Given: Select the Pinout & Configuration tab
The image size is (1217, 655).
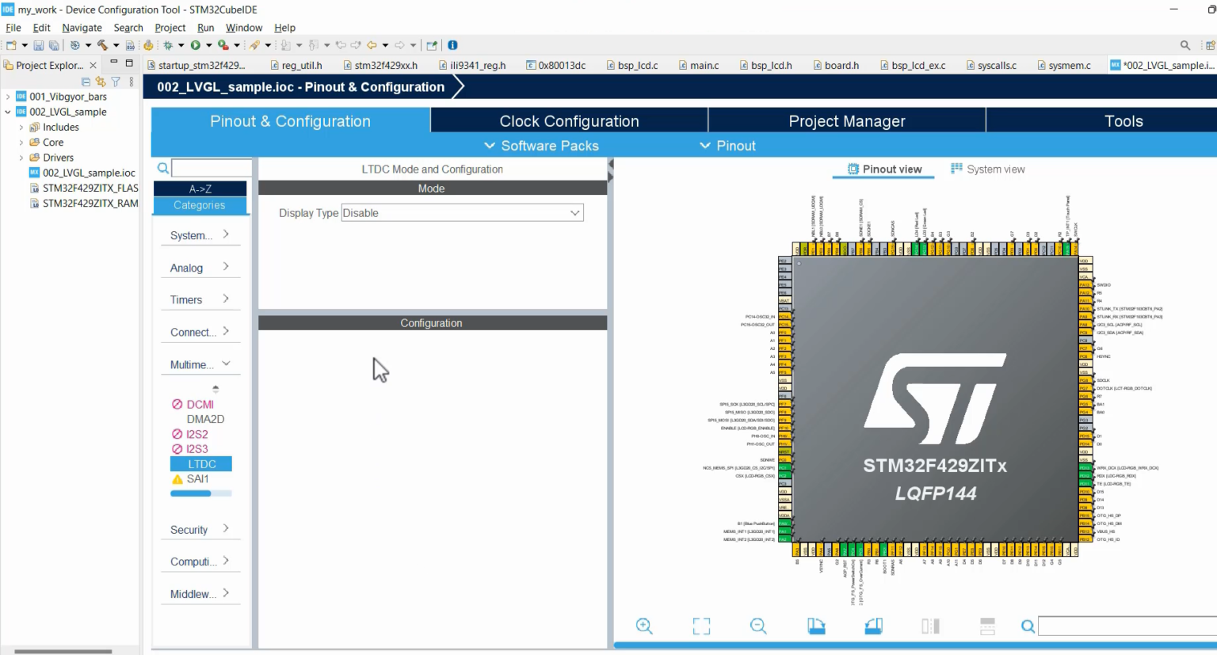Looking at the screenshot, I should coord(290,121).
